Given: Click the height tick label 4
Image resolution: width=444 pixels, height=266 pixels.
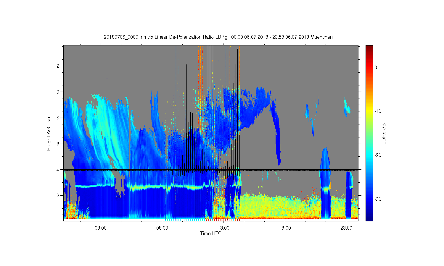Looking at the screenshot, I should tap(59, 170).
